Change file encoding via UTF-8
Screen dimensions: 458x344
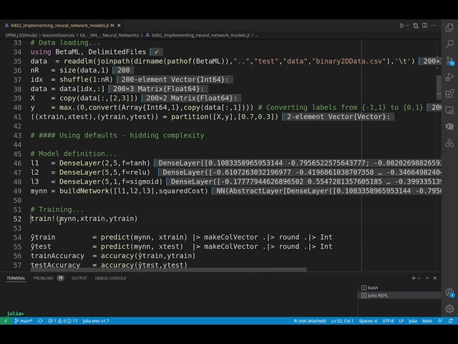click(x=388, y=321)
